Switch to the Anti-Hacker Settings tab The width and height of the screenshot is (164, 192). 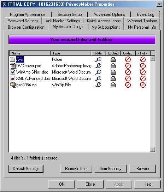coord(63,21)
